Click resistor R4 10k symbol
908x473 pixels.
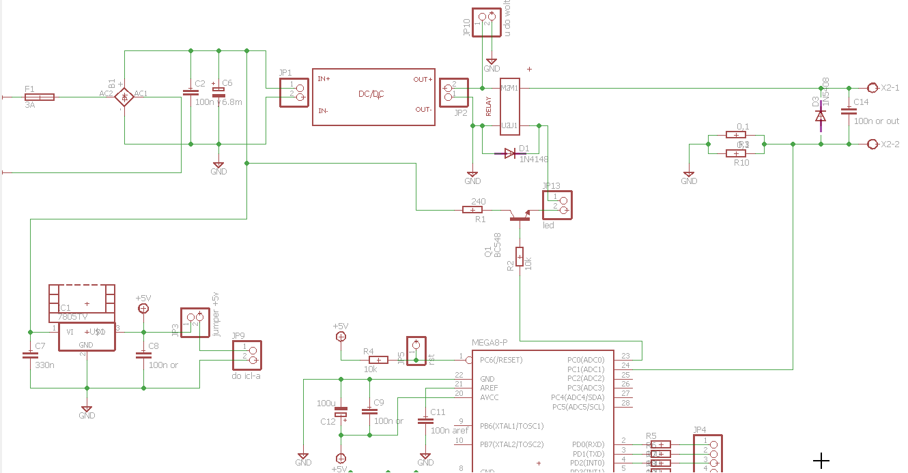(x=378, y=360)
